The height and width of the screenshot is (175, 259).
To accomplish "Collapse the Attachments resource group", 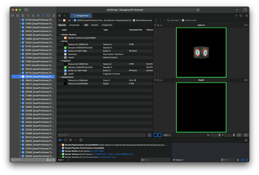I will click(60, 77).
